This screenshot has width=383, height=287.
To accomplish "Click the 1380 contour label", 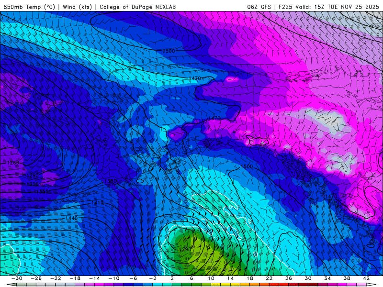I will pyautogui.click(x=111, y=181).
